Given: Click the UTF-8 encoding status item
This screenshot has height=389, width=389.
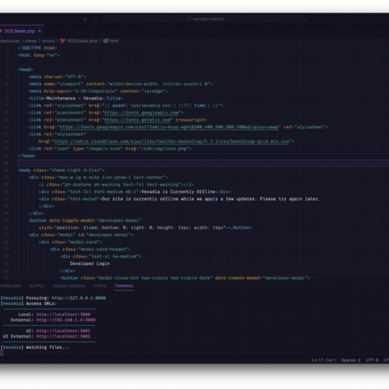Looking at the screenshot, I should point(372,360).
